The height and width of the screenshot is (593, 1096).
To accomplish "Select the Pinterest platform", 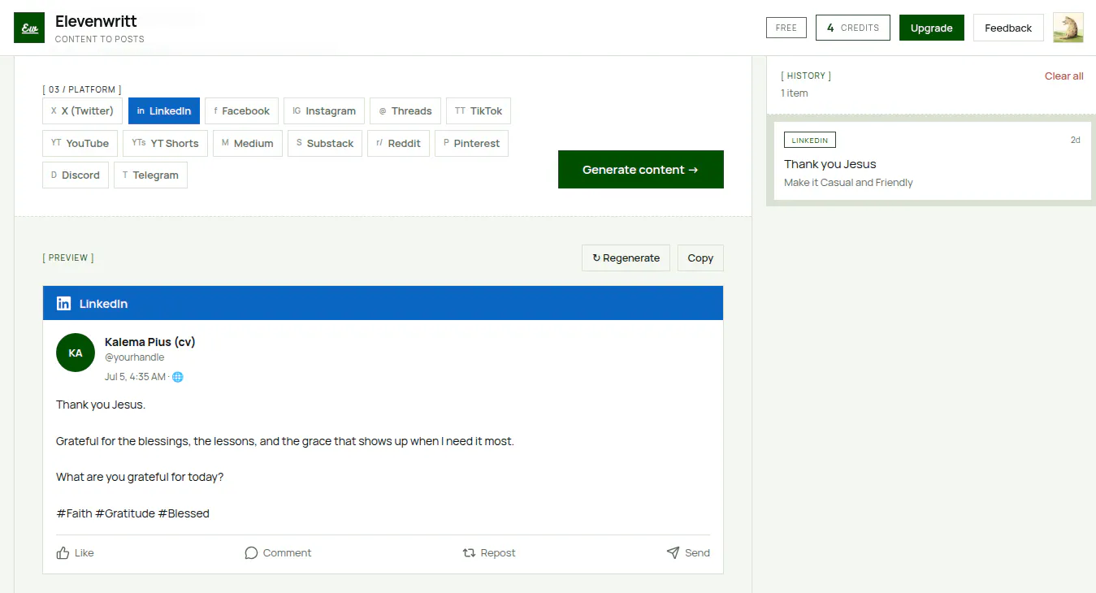I will [471, 144].
